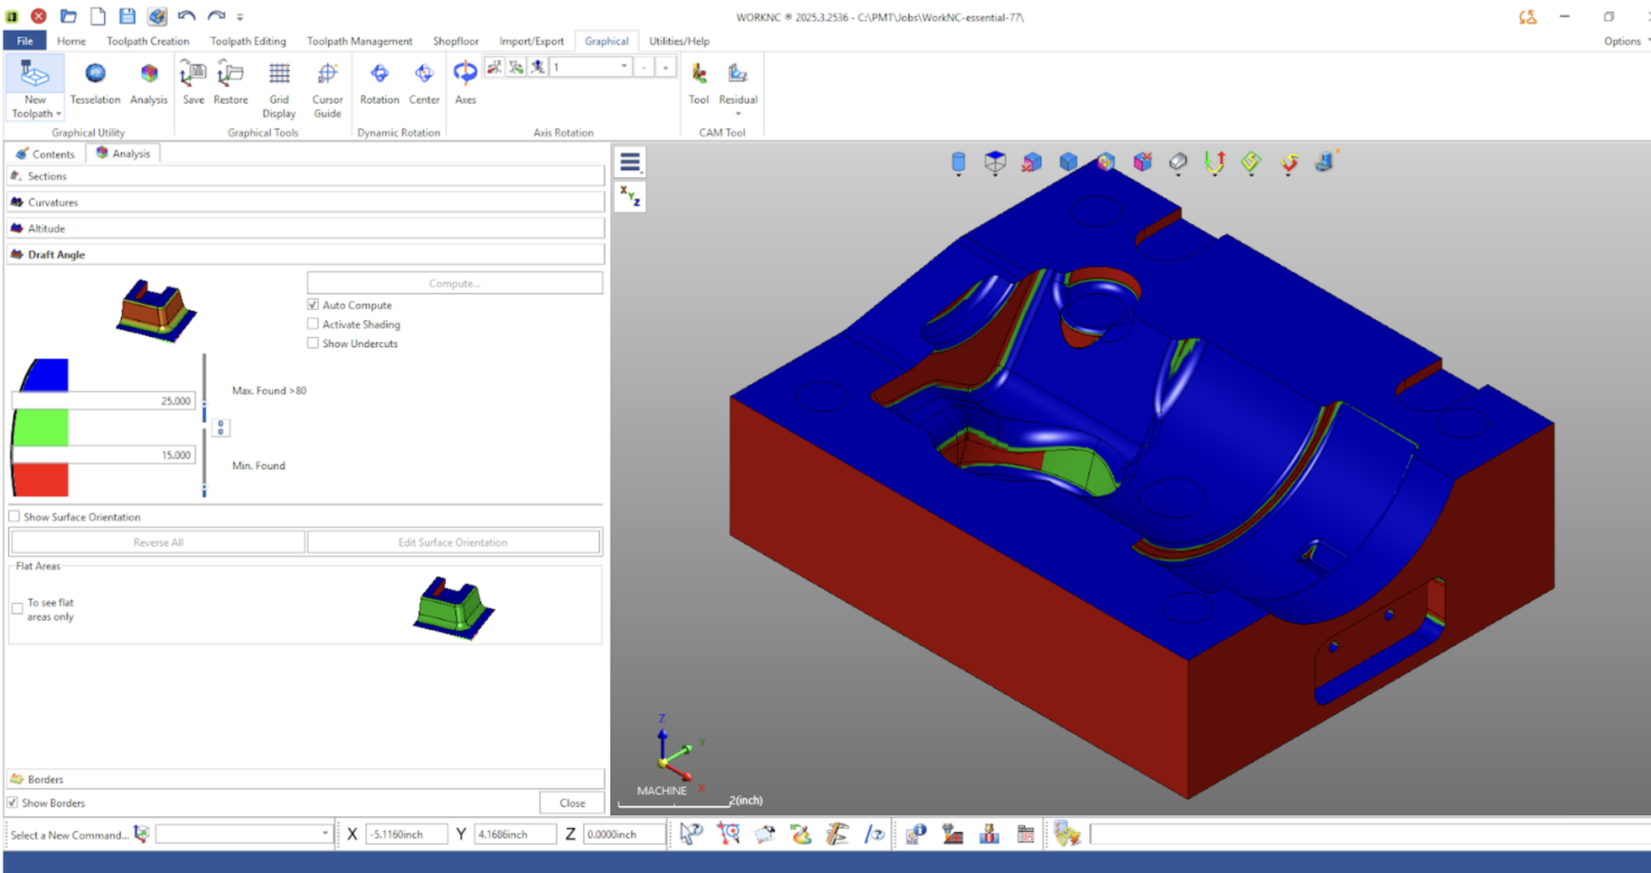
Task: Click the 25.000 upper angle field
Action: click(104, 401)
